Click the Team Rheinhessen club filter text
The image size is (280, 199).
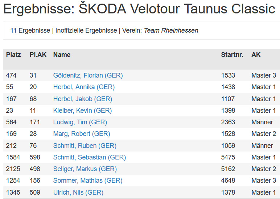click(x=171, y=30)
